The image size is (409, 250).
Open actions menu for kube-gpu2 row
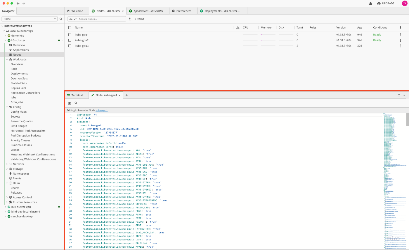[x=401, y=40]
